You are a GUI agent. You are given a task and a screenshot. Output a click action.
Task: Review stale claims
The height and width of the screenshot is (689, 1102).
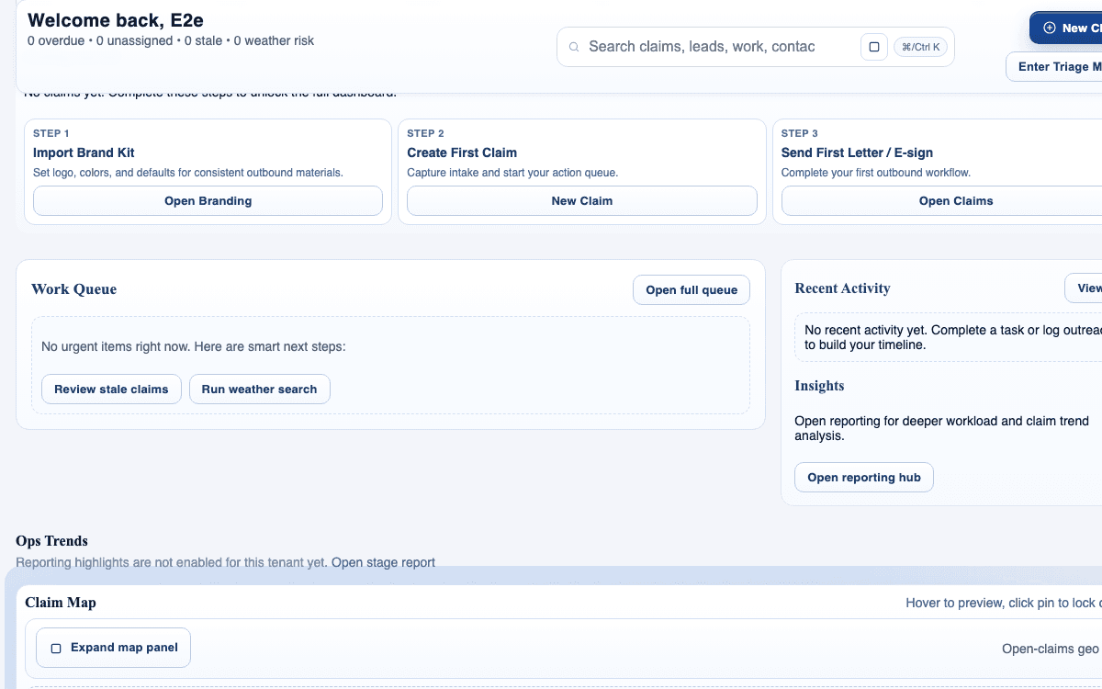(110, 389)
